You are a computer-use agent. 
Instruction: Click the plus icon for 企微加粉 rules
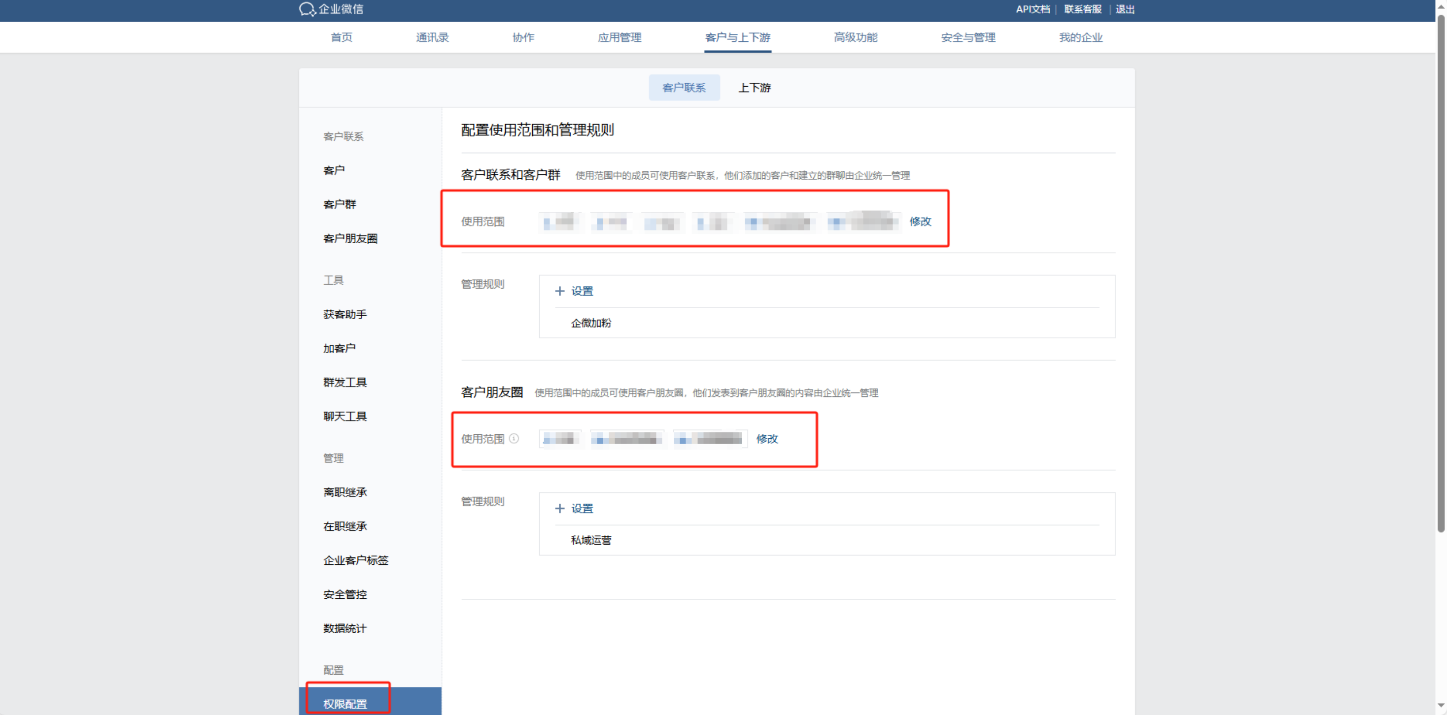coord(559,291)
